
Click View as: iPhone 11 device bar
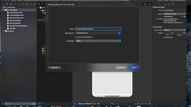(89, 104)
